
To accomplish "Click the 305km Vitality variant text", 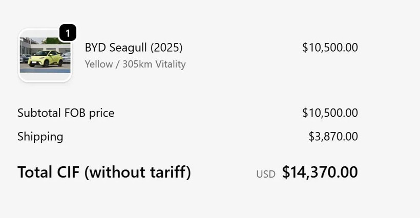I will pos(154,64).
